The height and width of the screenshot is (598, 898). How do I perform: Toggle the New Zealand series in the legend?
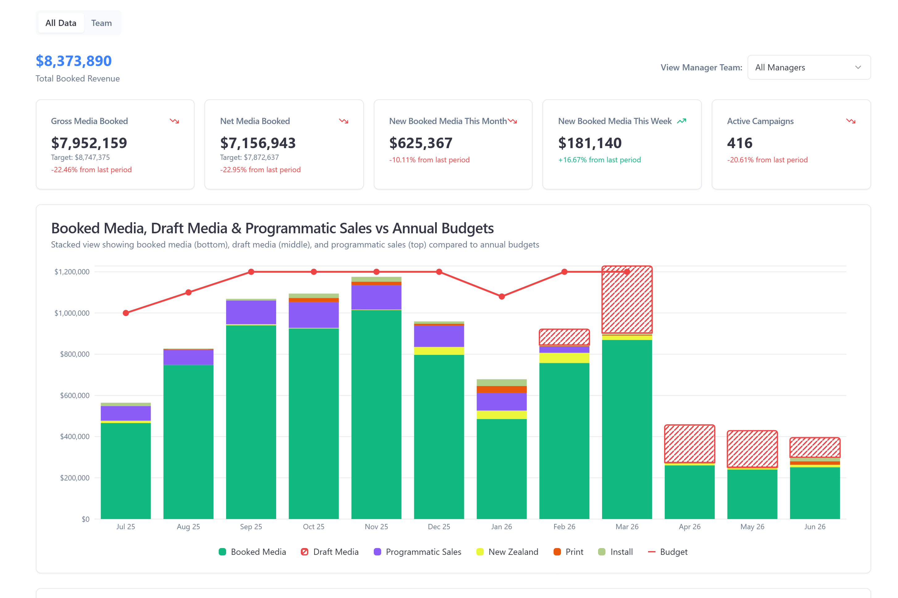pos(480,551)
